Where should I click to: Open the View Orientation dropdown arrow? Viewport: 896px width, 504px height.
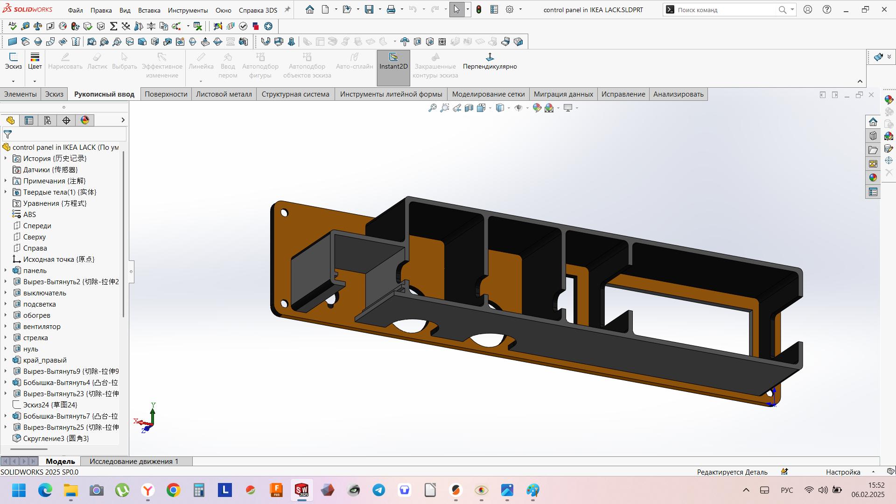[x=490, y=108]
